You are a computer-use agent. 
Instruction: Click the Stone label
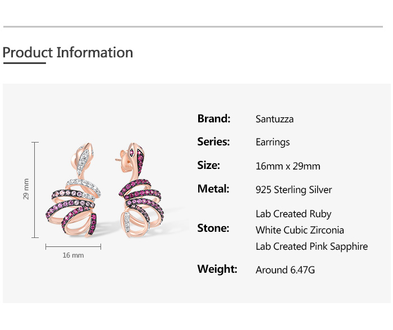pos(213,228)
